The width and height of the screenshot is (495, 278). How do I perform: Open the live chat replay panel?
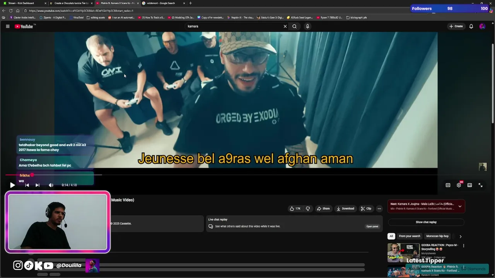tap(372, 226)
